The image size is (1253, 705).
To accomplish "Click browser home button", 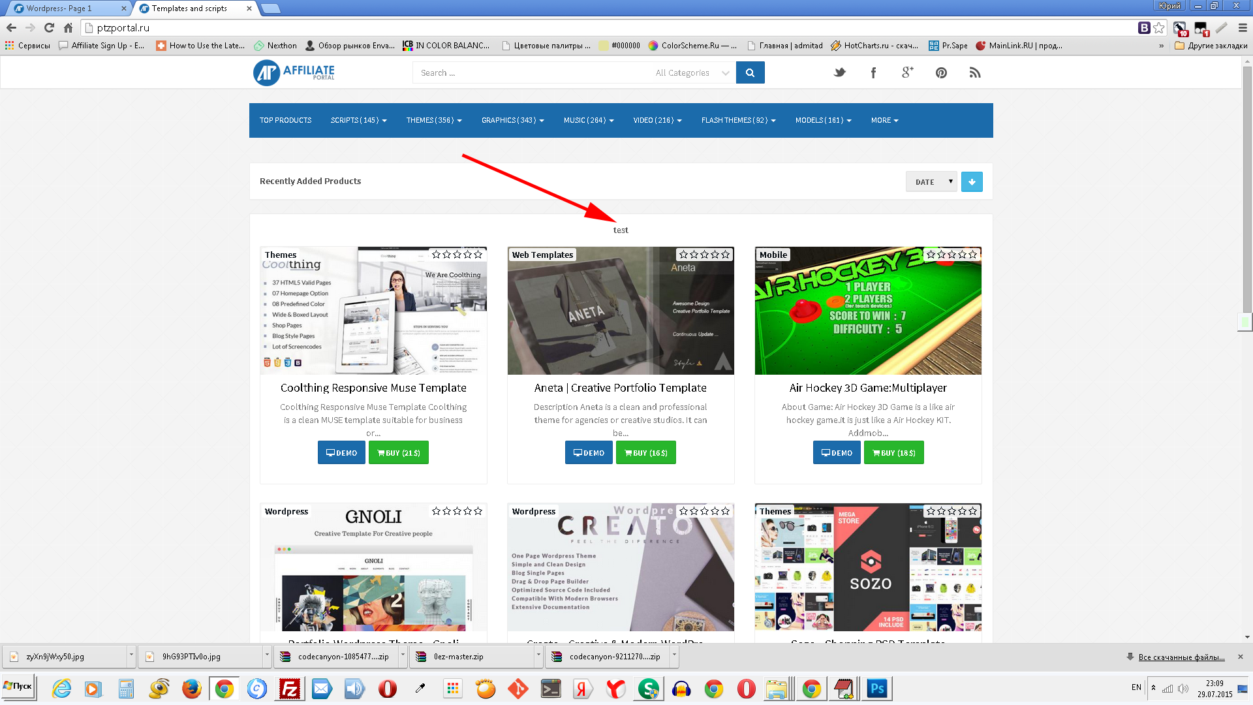I will (x=68, y=27).
